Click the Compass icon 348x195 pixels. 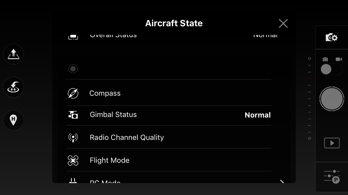tap(73, 93)
